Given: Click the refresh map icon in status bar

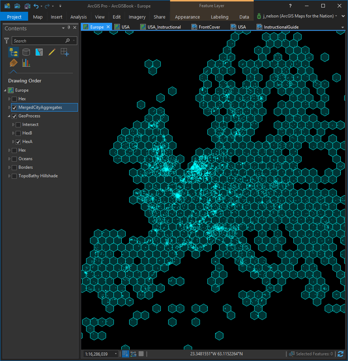Looking at the screenshot, I should point(341,354).
